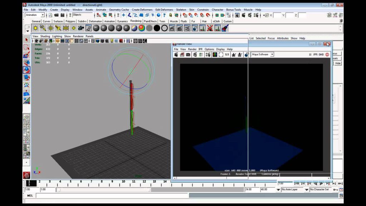
Task: Toggle the auto keyframe key button
Action: [335, 190]
